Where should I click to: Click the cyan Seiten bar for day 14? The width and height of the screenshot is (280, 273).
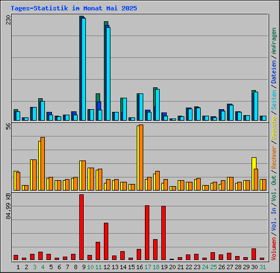[x=125, y=109]
